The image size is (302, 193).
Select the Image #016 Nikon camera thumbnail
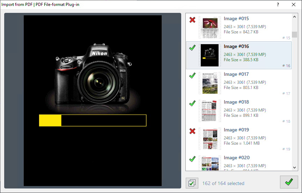209,55
